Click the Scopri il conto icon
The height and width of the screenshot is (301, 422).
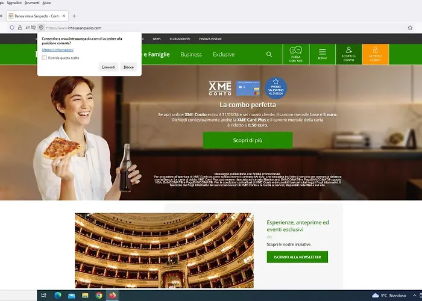pos(348,54)
